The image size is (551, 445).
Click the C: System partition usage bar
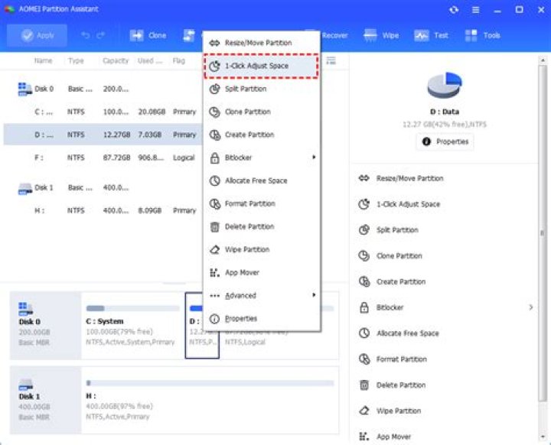coord(132,308)
